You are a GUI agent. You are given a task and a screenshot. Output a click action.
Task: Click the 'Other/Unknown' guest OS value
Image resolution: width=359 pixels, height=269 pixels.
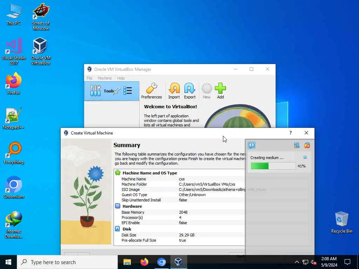click(x=192, y=195)
